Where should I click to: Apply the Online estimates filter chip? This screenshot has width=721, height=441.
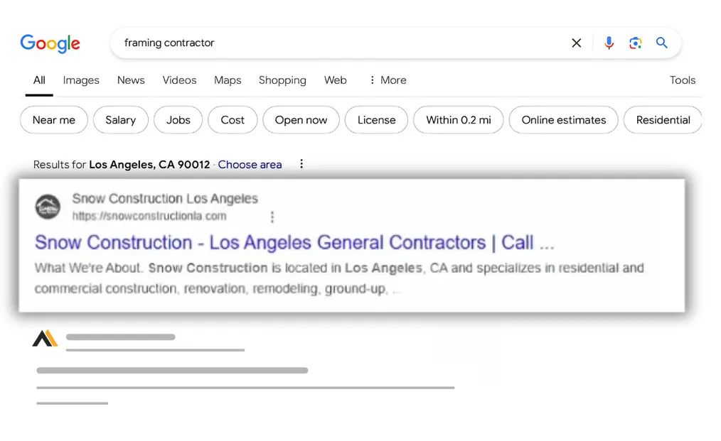[564, 120]
